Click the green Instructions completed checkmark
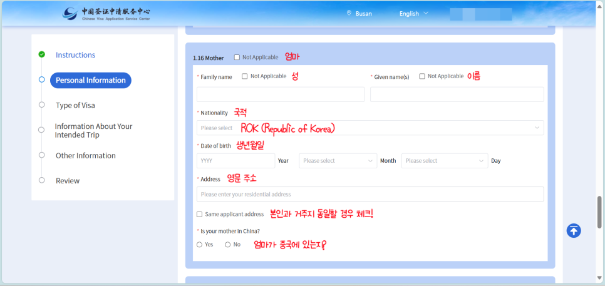The image size is (605, 286). [42, 54]
